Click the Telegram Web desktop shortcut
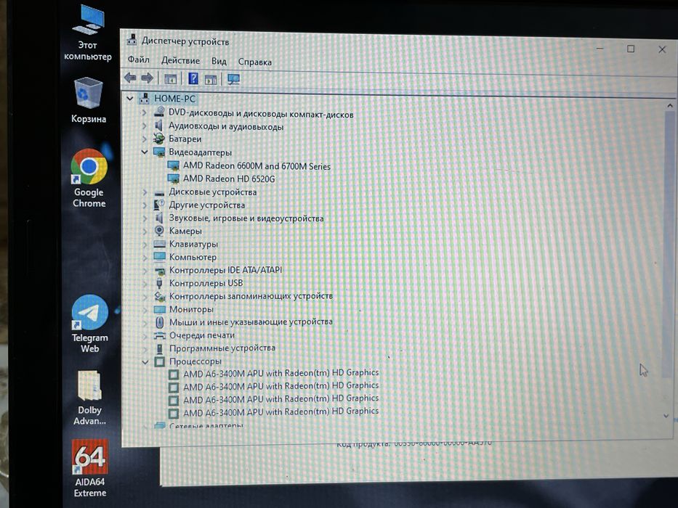678x508 pixels. pyautogui.click(x=90, y=324)
